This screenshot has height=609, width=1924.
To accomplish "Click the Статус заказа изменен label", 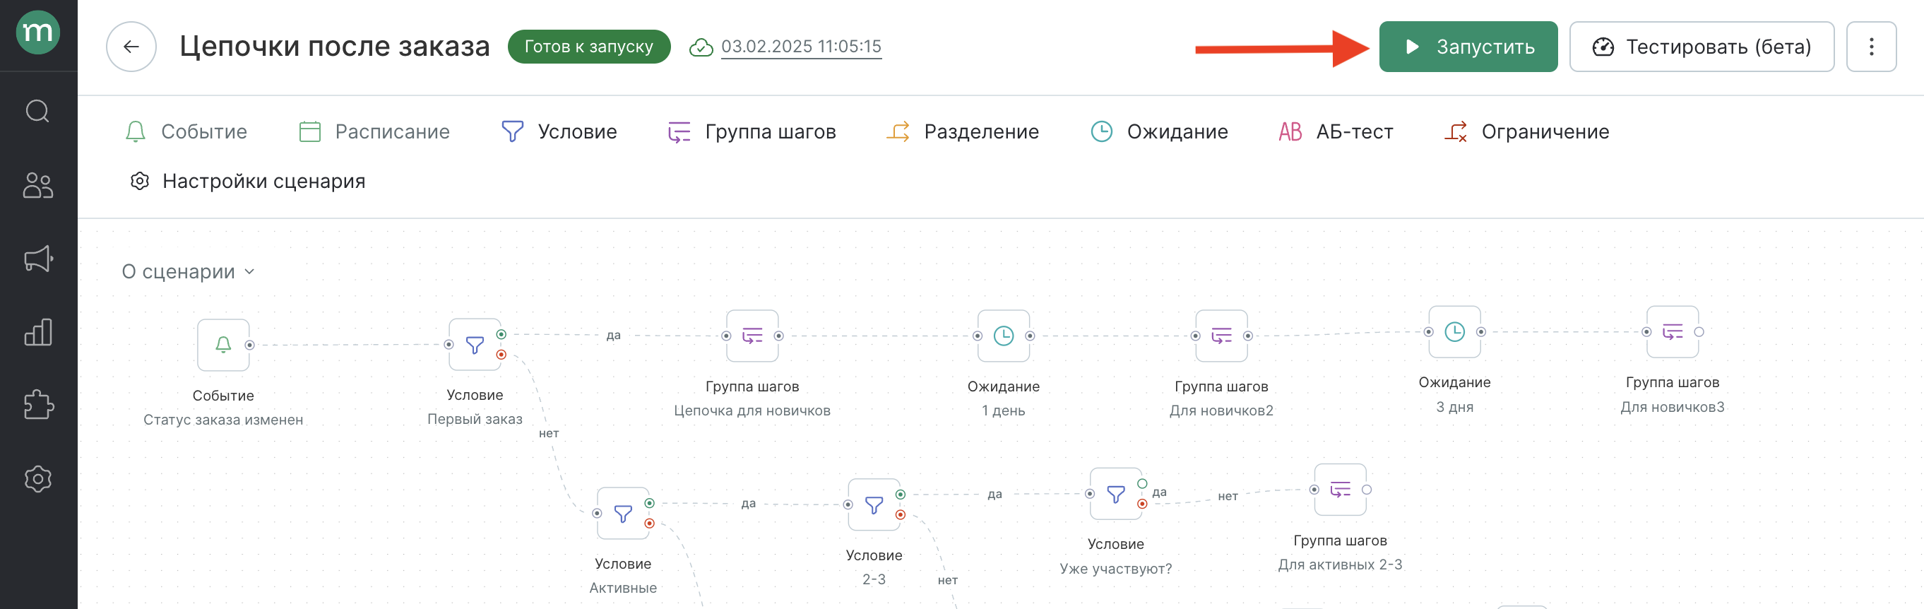I will 223,420.
